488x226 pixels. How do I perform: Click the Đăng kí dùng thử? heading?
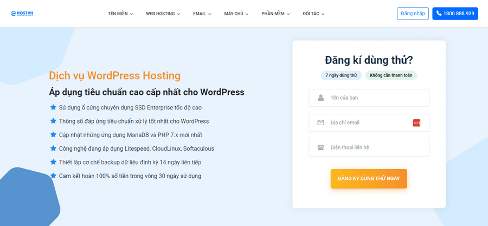coord(369,60)
